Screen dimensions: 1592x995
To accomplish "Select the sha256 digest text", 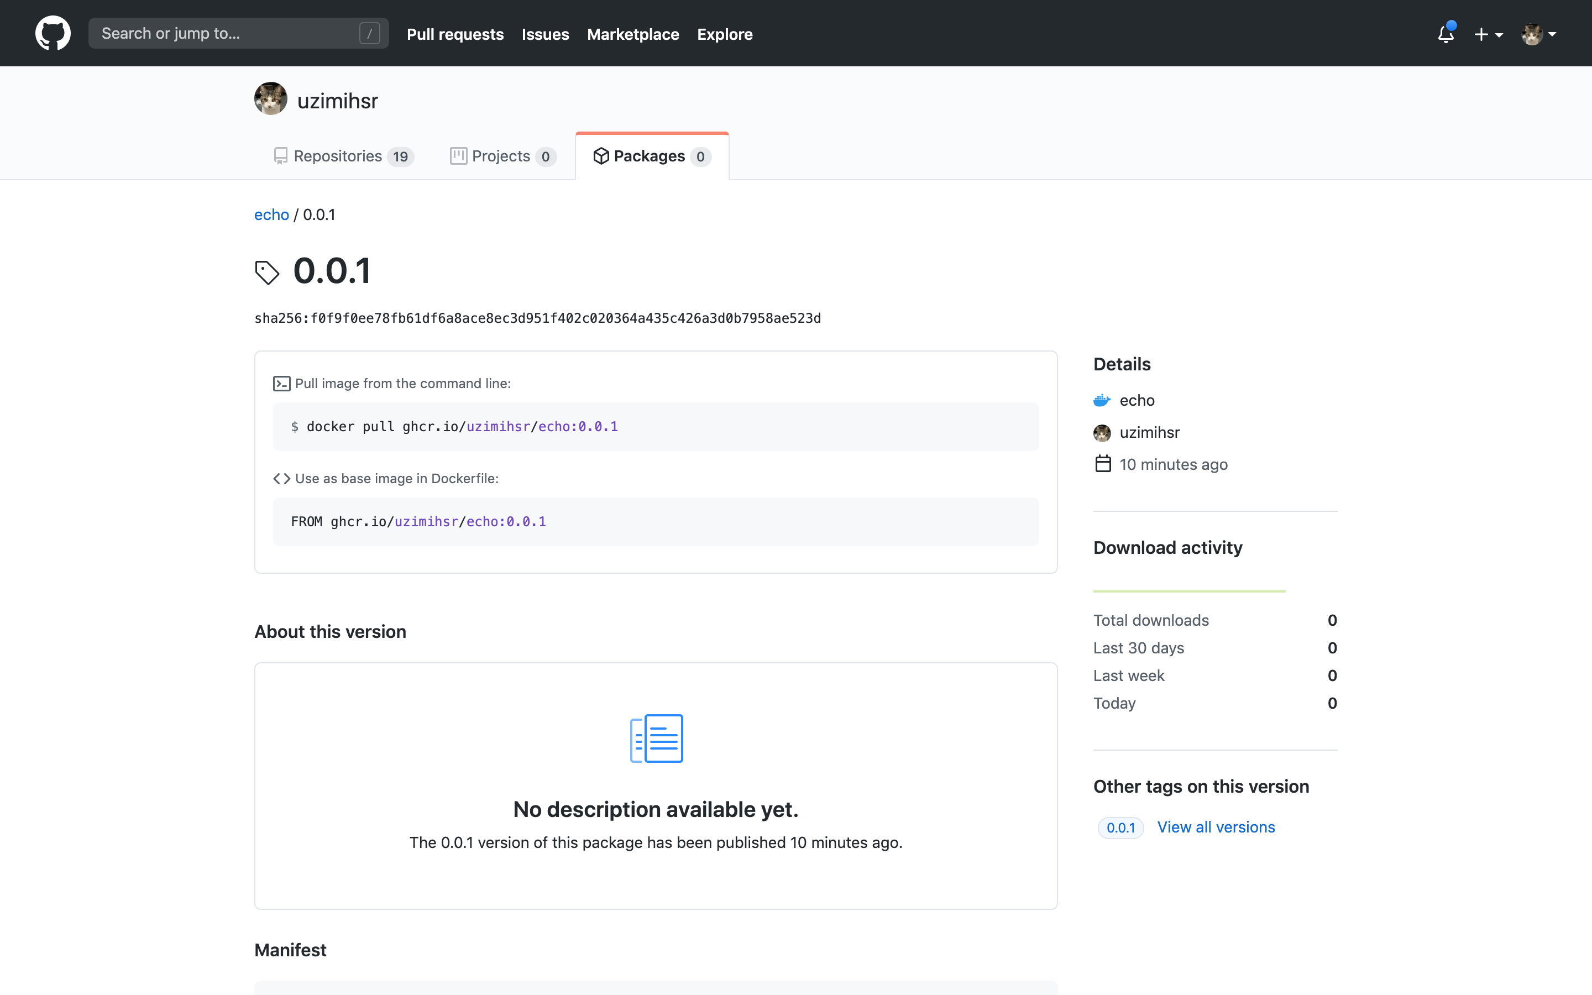I will coord(537,318).
